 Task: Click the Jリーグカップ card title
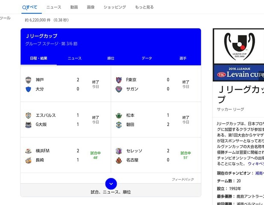pyautogui.click(x=42, y=36)
